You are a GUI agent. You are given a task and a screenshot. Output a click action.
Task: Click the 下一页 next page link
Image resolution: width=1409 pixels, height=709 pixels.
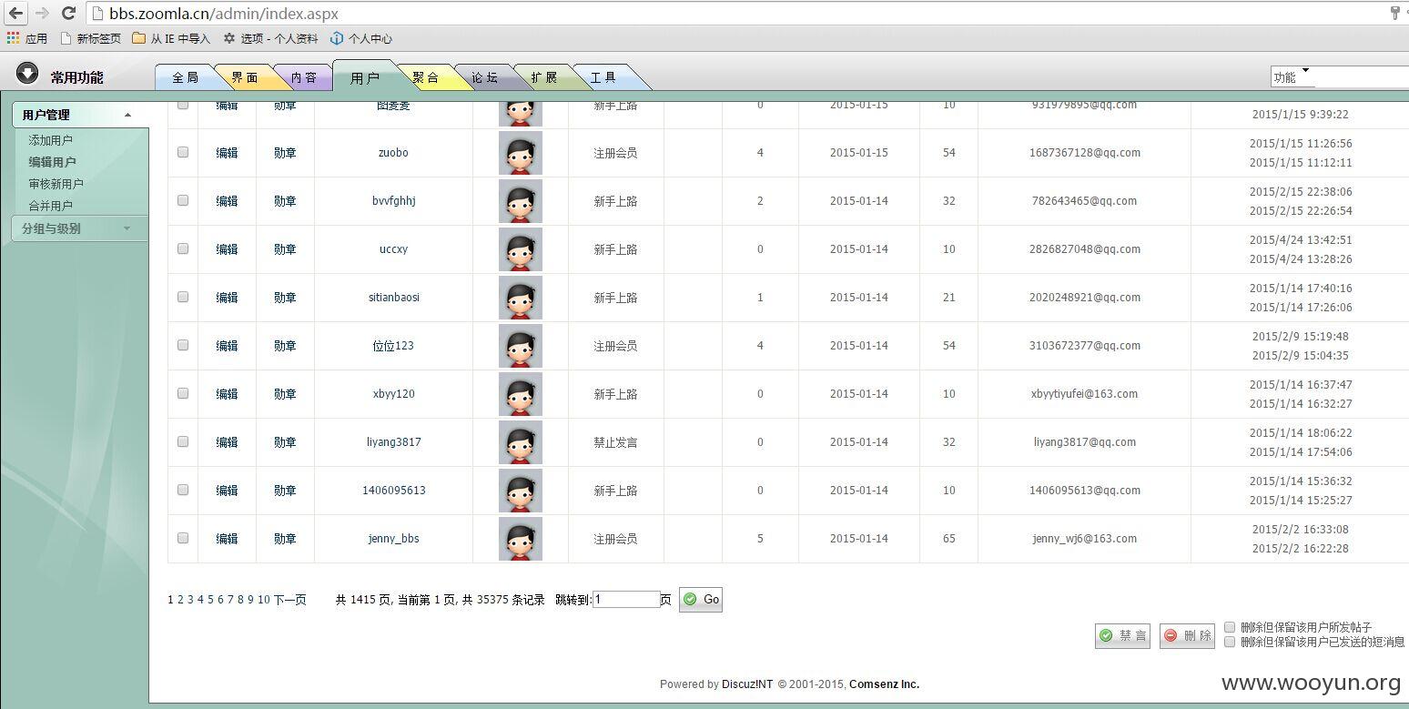(x=289, y=600)
